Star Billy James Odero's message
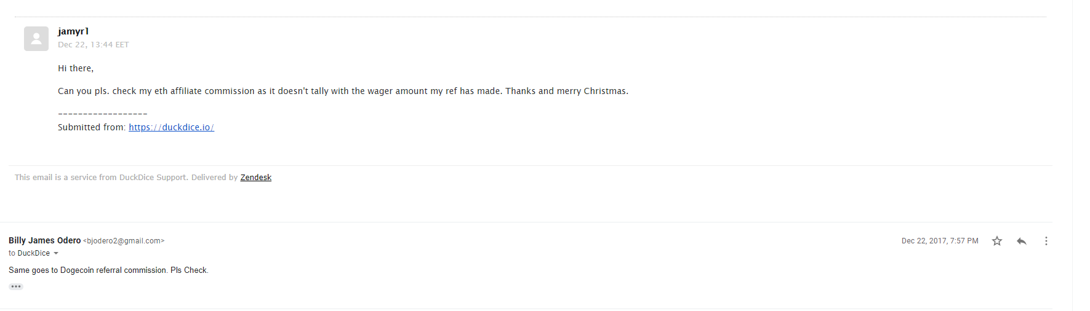1090x311 pixels. (997, 241)
